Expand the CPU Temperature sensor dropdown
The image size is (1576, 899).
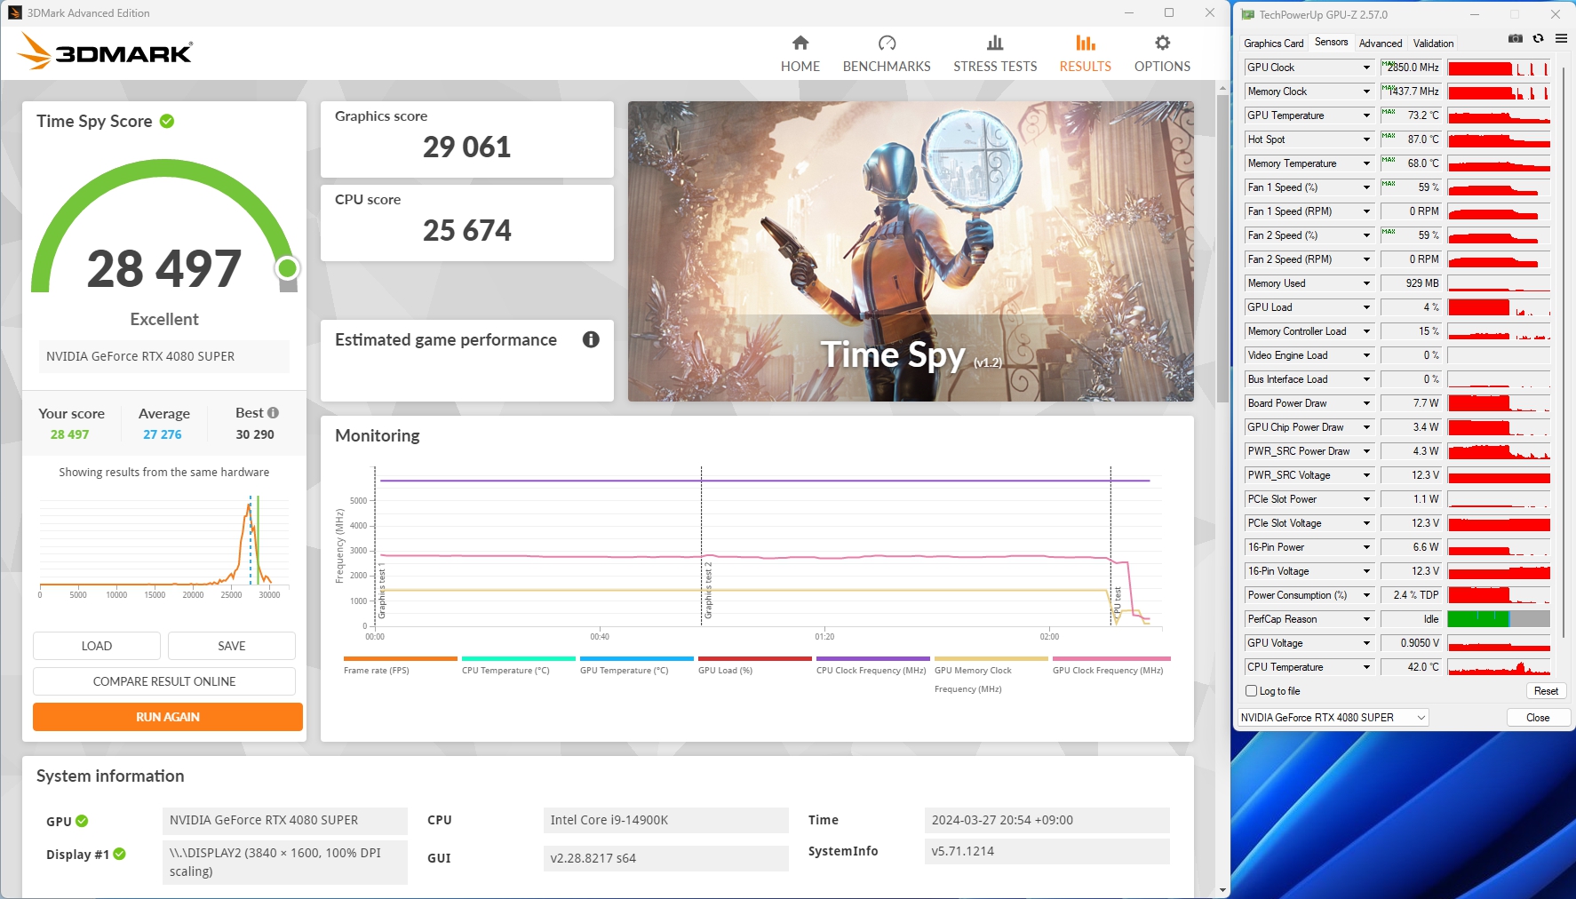tap(1366, 667)
